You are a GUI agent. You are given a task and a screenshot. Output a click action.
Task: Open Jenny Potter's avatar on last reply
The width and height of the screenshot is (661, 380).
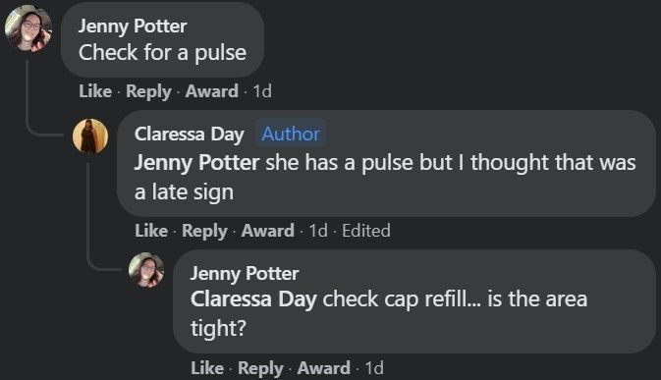click(x=146, y=270)
